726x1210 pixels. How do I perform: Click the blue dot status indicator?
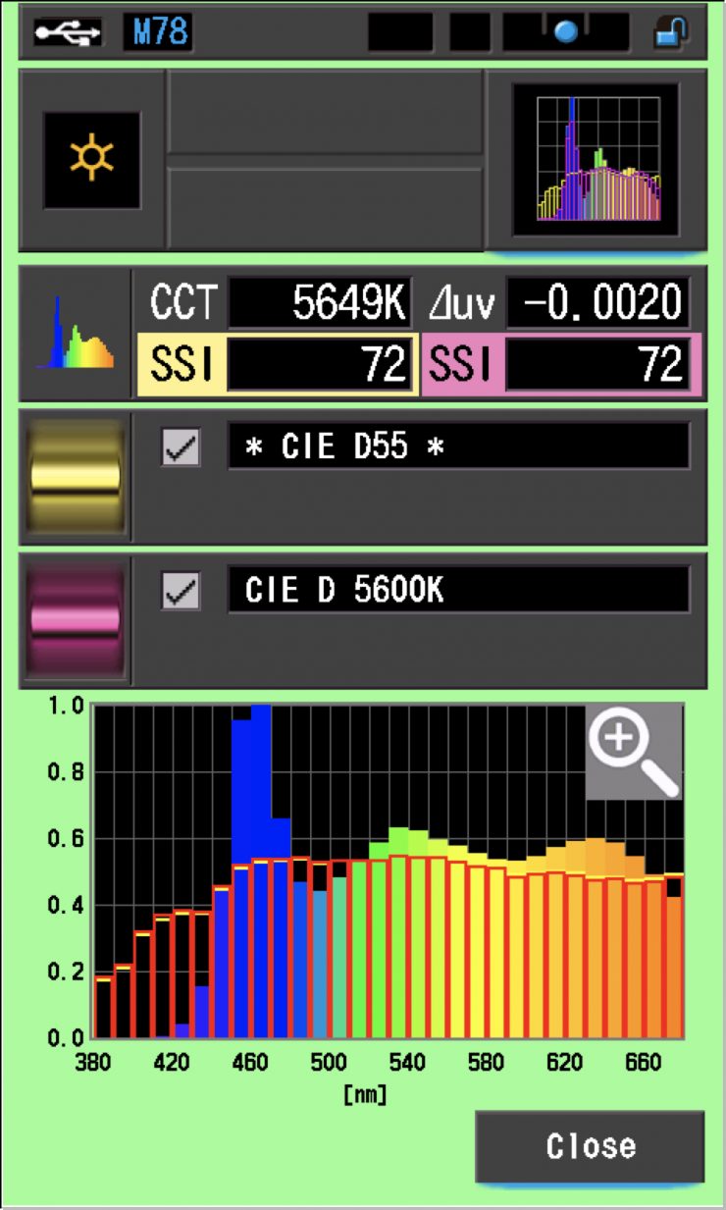pyautogui.click(x=565, y=32)
